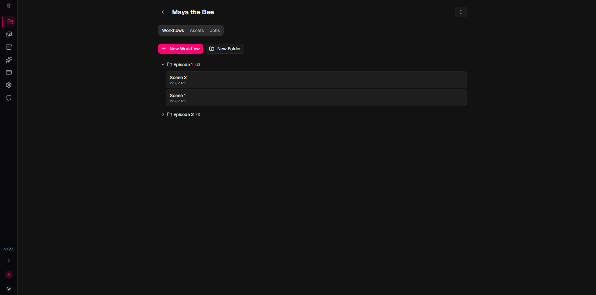Click the archive box sidebar icon

pyautogui.click(x=9, y=47)
